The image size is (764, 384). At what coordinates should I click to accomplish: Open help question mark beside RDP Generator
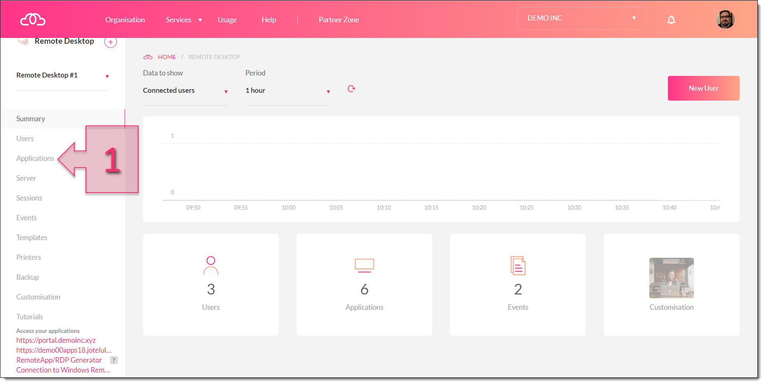[114, 360]
